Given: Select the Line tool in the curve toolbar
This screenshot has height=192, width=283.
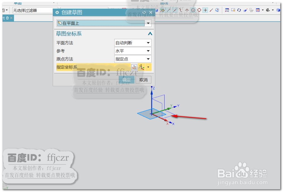Looking at the screenshot, I should pos(169,10).
